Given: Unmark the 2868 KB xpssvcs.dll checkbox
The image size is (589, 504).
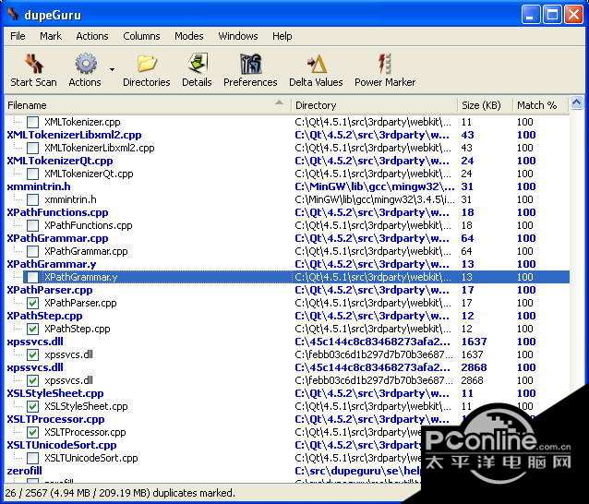Looking at the screenshot, I should pyautogui.click(x=33, y=380).
